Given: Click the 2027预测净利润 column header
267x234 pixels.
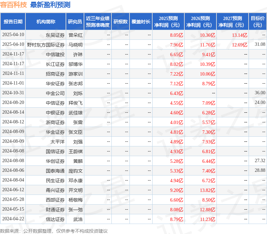Looking at the screenshot, I should 233,22.
